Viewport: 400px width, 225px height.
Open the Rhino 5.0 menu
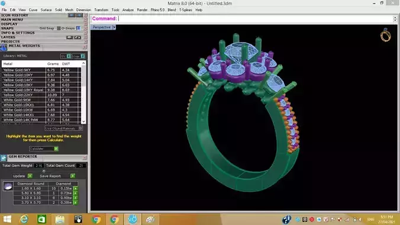(157, 10)
